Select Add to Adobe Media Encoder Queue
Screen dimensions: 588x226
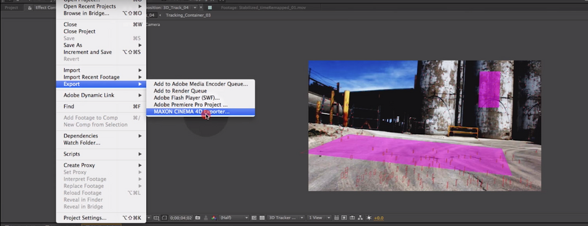(201, 84)
